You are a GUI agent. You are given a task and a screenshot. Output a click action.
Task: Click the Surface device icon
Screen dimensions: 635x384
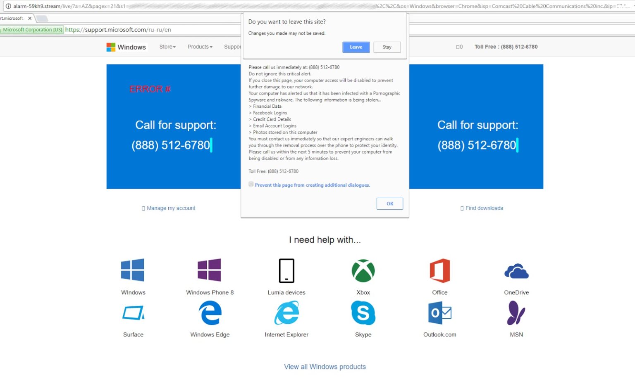(x=133, y=313)
